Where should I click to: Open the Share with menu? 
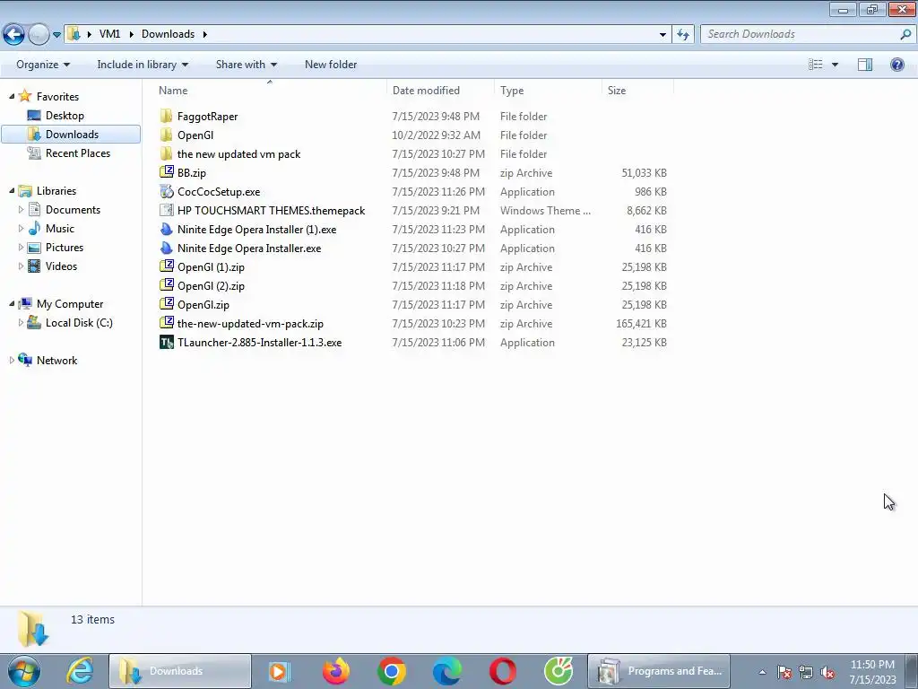[x=246, y=65]
